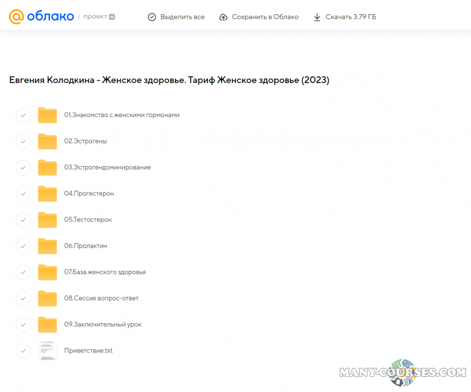Open the 09.Заключительный урок folder icon
This screenshot has width=471, height=392.
(x=47, y=324)
